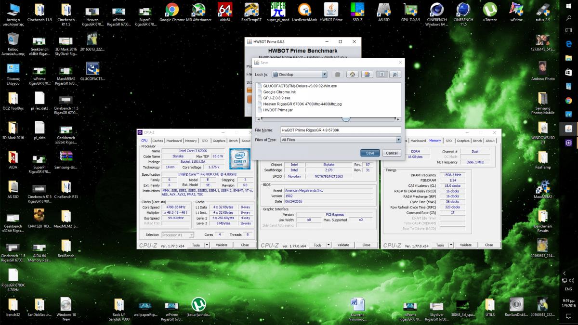This screenshot has height=325, width=578.
Task: Click Chrome icon in the vertical taskbar
Action: point(568,101)
